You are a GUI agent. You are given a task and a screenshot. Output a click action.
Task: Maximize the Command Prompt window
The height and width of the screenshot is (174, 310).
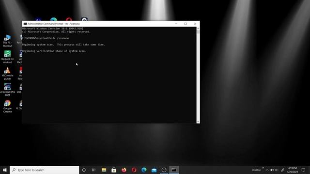coord(186,24)
